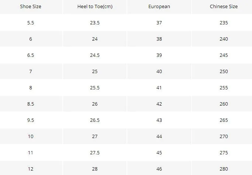Select shoe size 6.5 cell
The image size is (252, 175).
pos(31,55)
